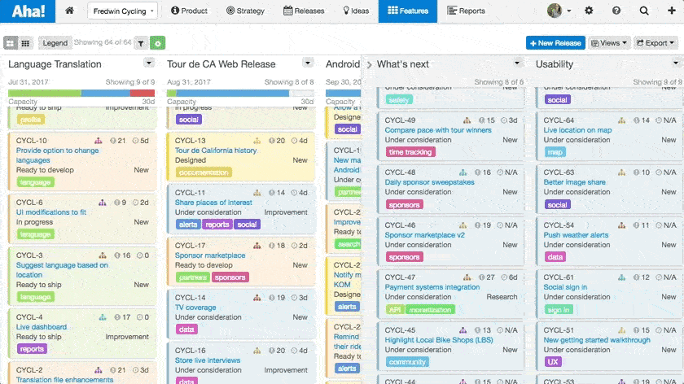Screen dimensions: 684x384
Task: Switch to the expanded card view toggle
Action: coord(10,43)
